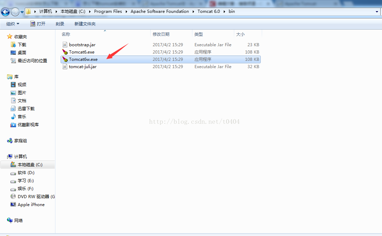The image size is (382, 236).
Task: Click the 优酷影视库 icon
Action: click(x=13, y=125)
